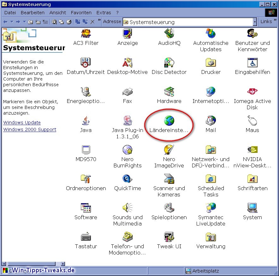Open Netzwerk- und DFÜ-Verbindungen icon
The width and height of the screenshot is (279, 276).
211,150
